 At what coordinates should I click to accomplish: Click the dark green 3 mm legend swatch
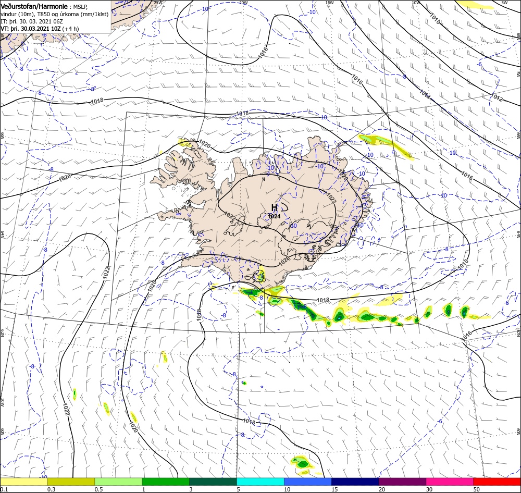point(213,482)
